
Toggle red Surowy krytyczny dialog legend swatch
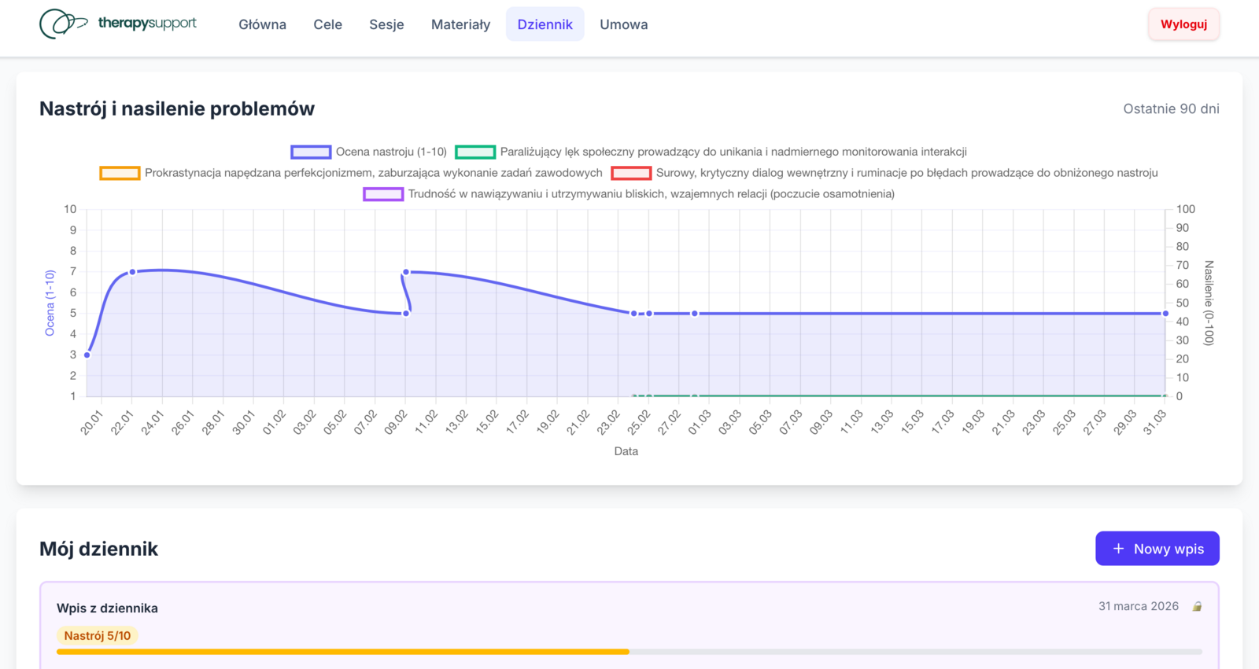pos(631,173)
